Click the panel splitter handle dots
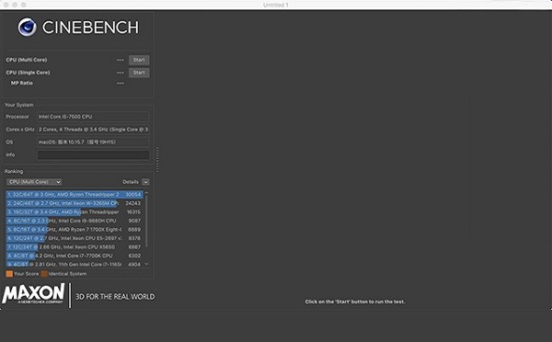Image resolution: width=552 pixels, height=342 pixels. tap(157, 159)
